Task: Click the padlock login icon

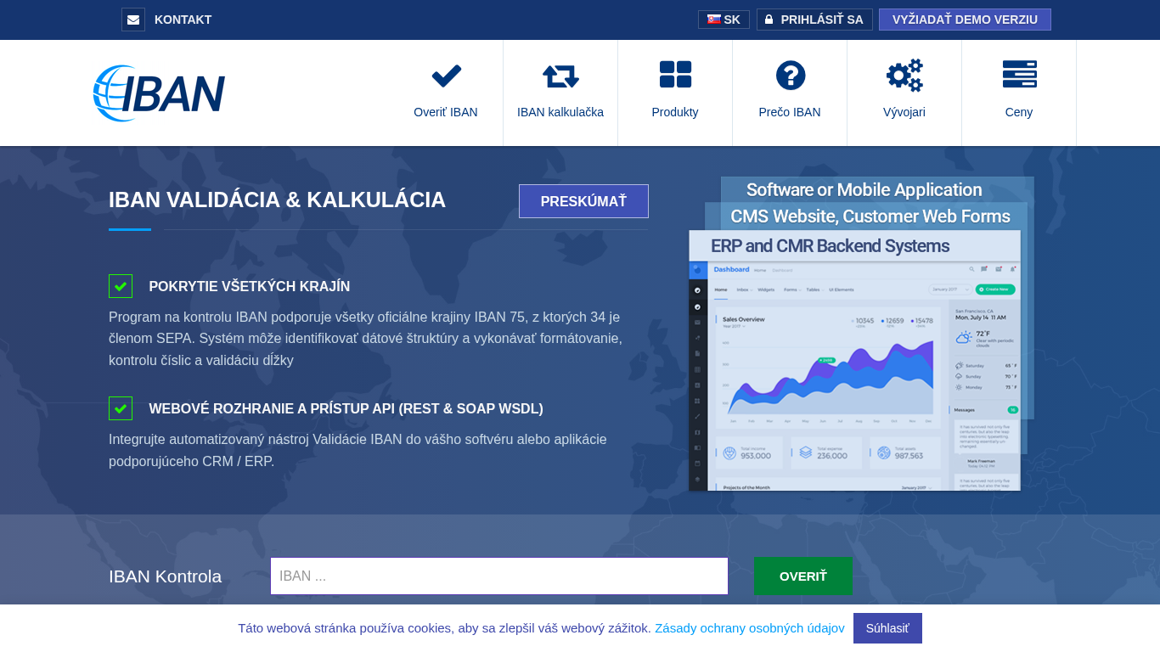Action: pos(769,20)
